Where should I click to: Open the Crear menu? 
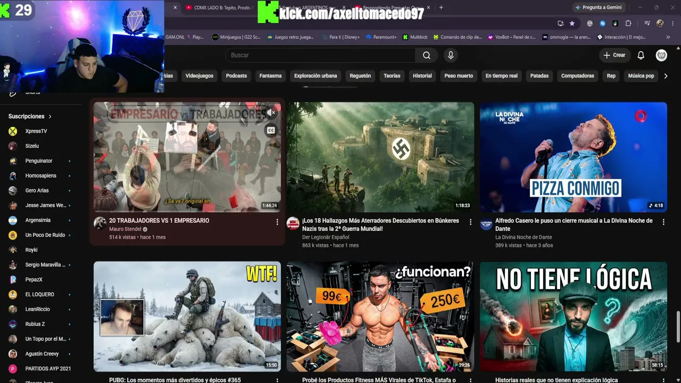tap(614, 55)
